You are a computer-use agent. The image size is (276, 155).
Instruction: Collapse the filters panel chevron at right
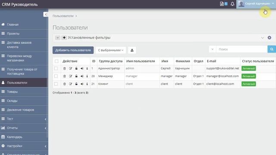(263, 38)
